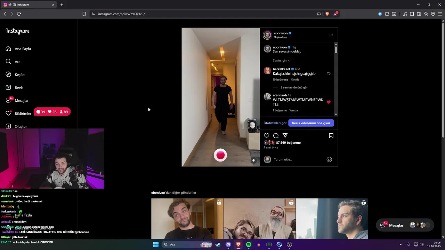Reply to erennaoh's comment via Yanıtla
The width and height of the screenshot is (445, 250).
(x=294, y=110)
